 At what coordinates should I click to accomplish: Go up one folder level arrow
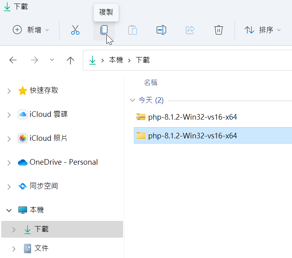point(71,60)
